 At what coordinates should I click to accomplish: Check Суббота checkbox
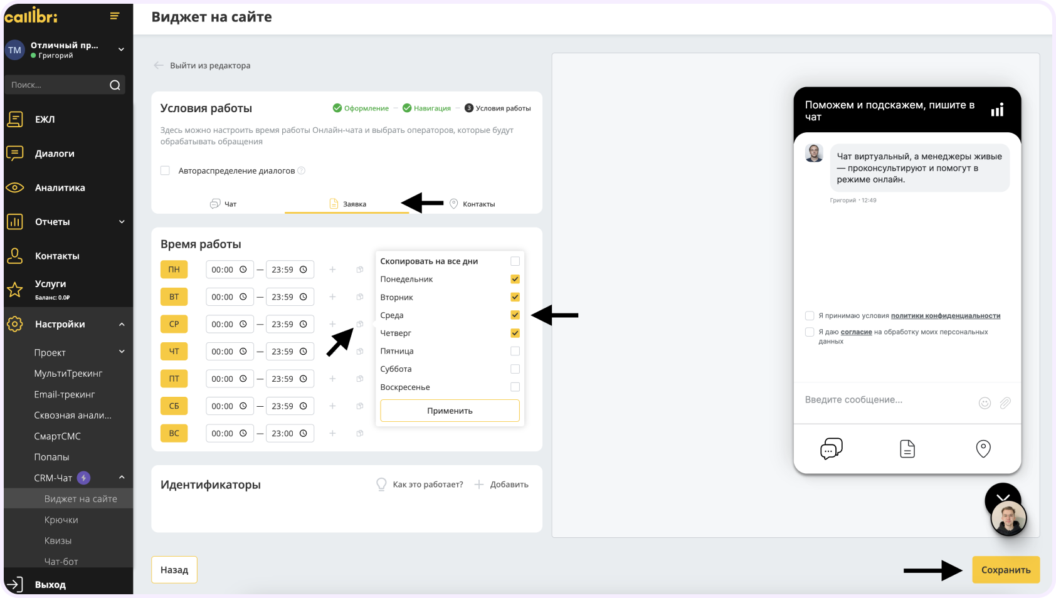click(515, 369)
